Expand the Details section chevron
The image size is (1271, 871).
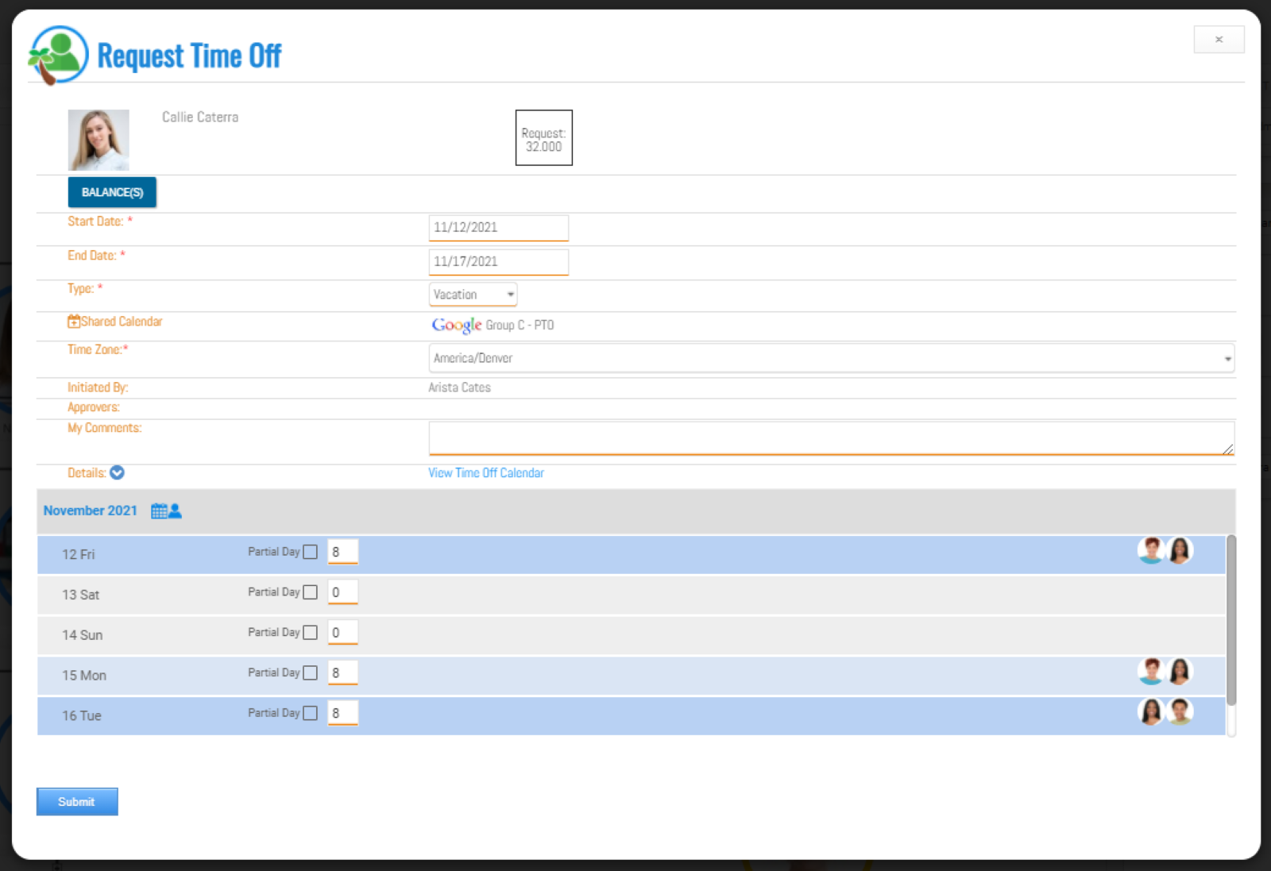pos(117,472)
